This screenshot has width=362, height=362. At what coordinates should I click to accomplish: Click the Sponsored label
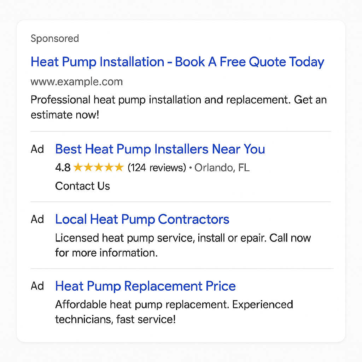(x=54, y=38)
